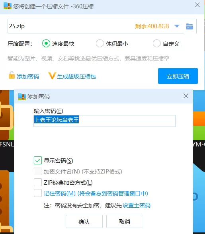Click the 剩余:400.8GB remaining space text
205x234 pixels.
(152, 26)
